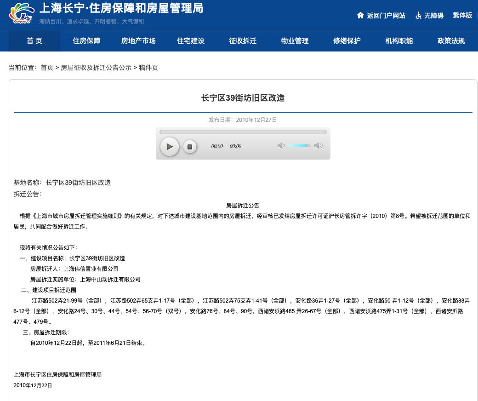Select 住宅建设 in the navigation bar
Image resolution: width=478 pixels, height=401 pixels.
coord(191,41)
